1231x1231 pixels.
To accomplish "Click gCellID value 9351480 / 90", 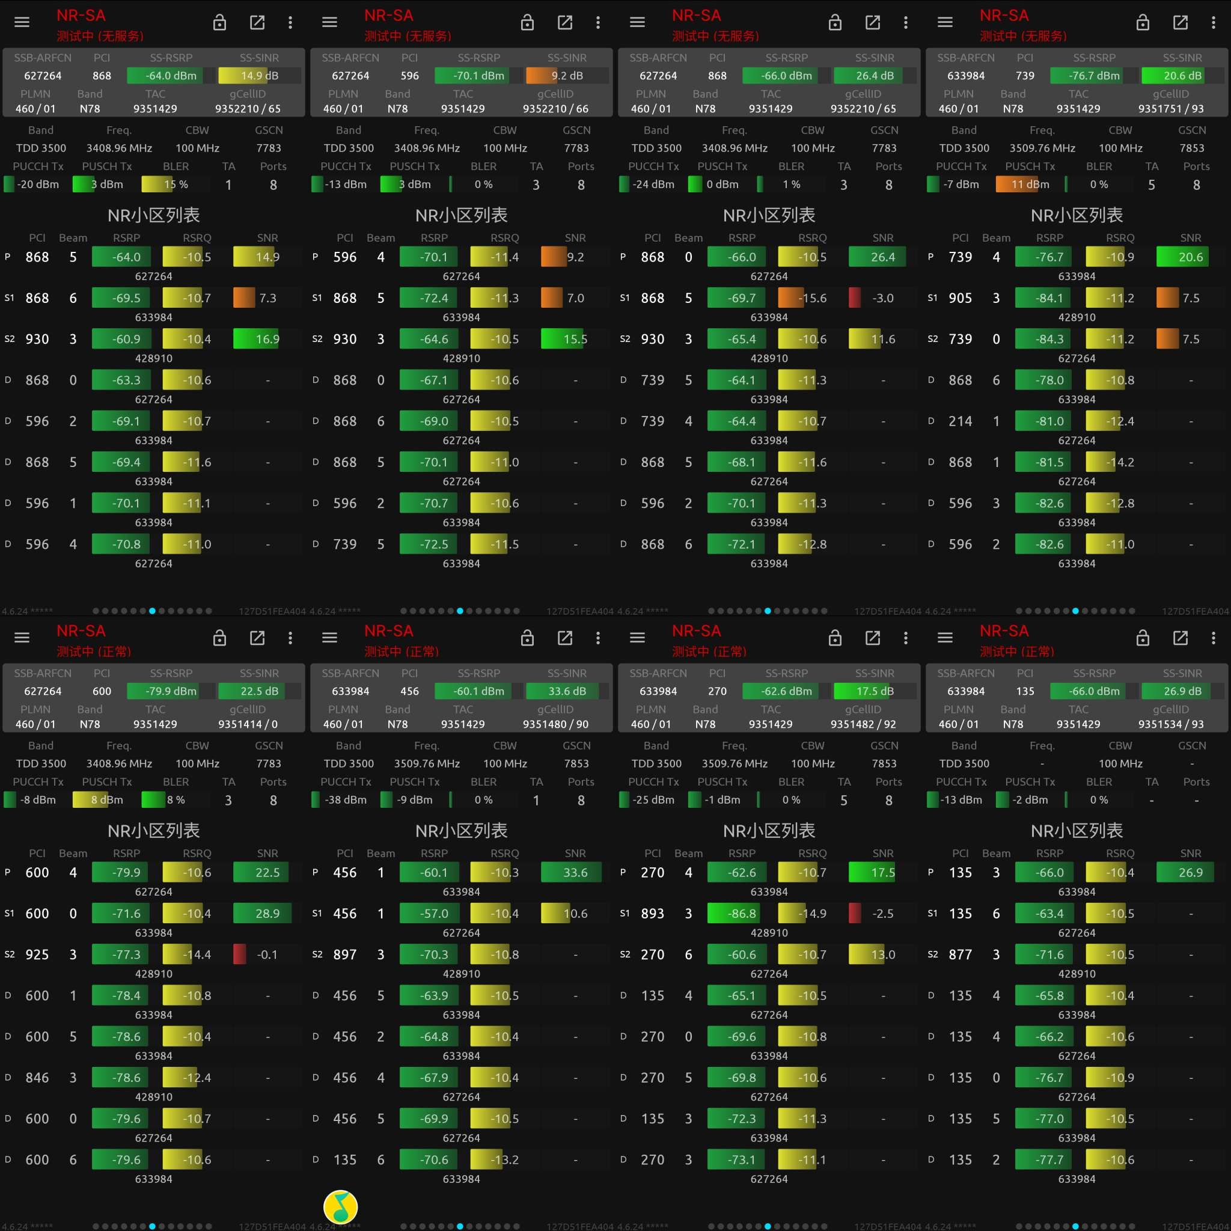I will pyautogui.click(x=555, y=724).
